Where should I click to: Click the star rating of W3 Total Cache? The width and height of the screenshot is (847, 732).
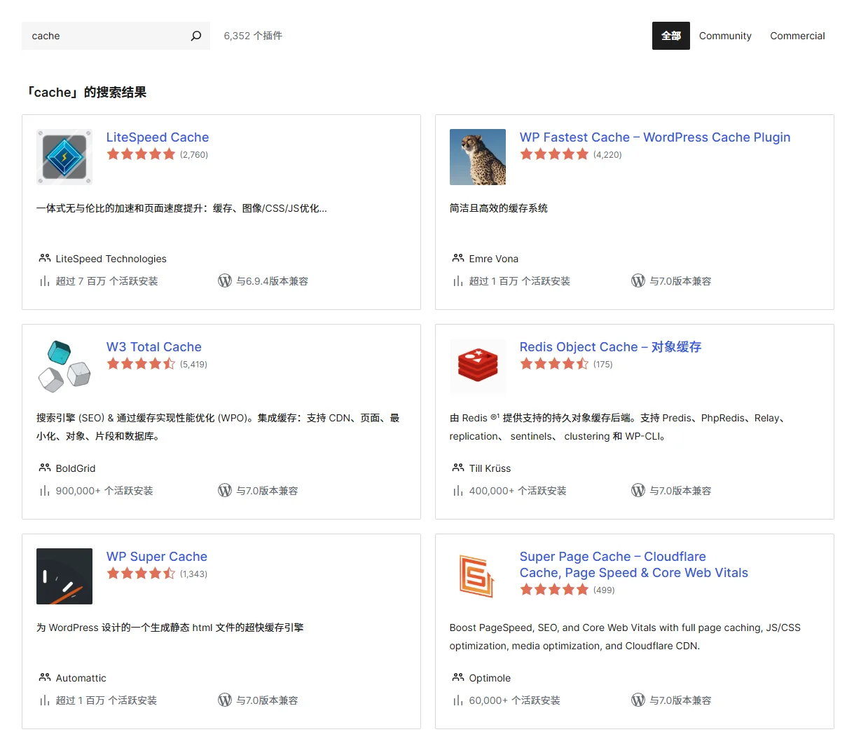coord(141,364)
